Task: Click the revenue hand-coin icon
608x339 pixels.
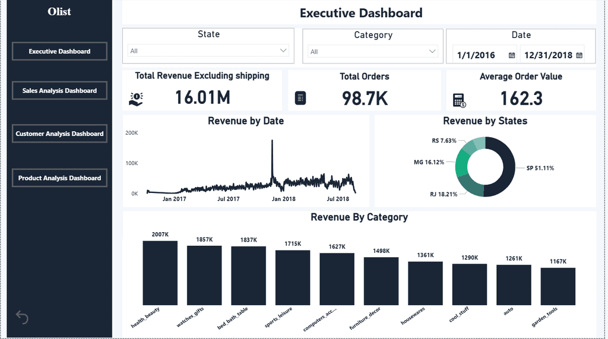Action: tap(136, 99)
